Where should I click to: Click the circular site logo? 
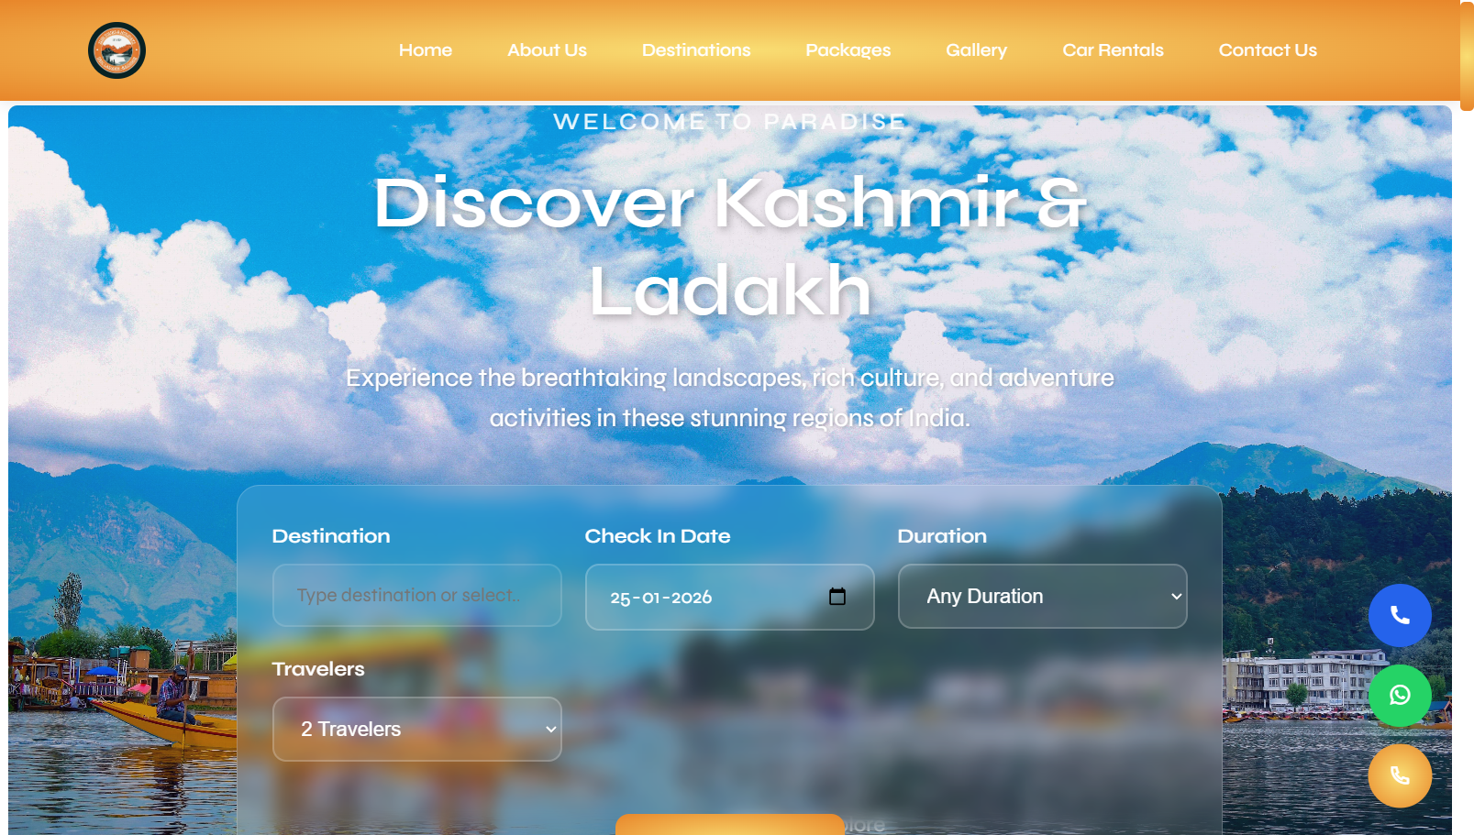point(116,50)
